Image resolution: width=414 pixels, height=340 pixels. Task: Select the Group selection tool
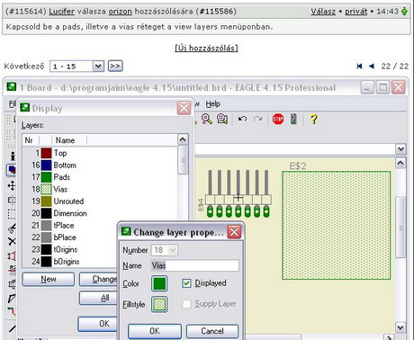(x=12, y=214)
